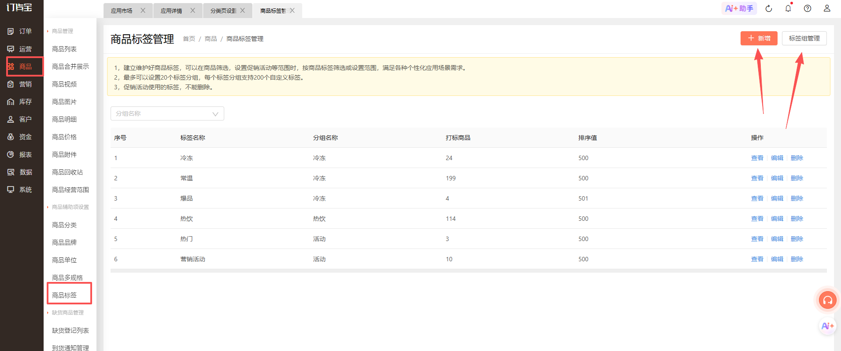
Task: Open 商品回收站 menu item
Action: [x=67, y=172]
